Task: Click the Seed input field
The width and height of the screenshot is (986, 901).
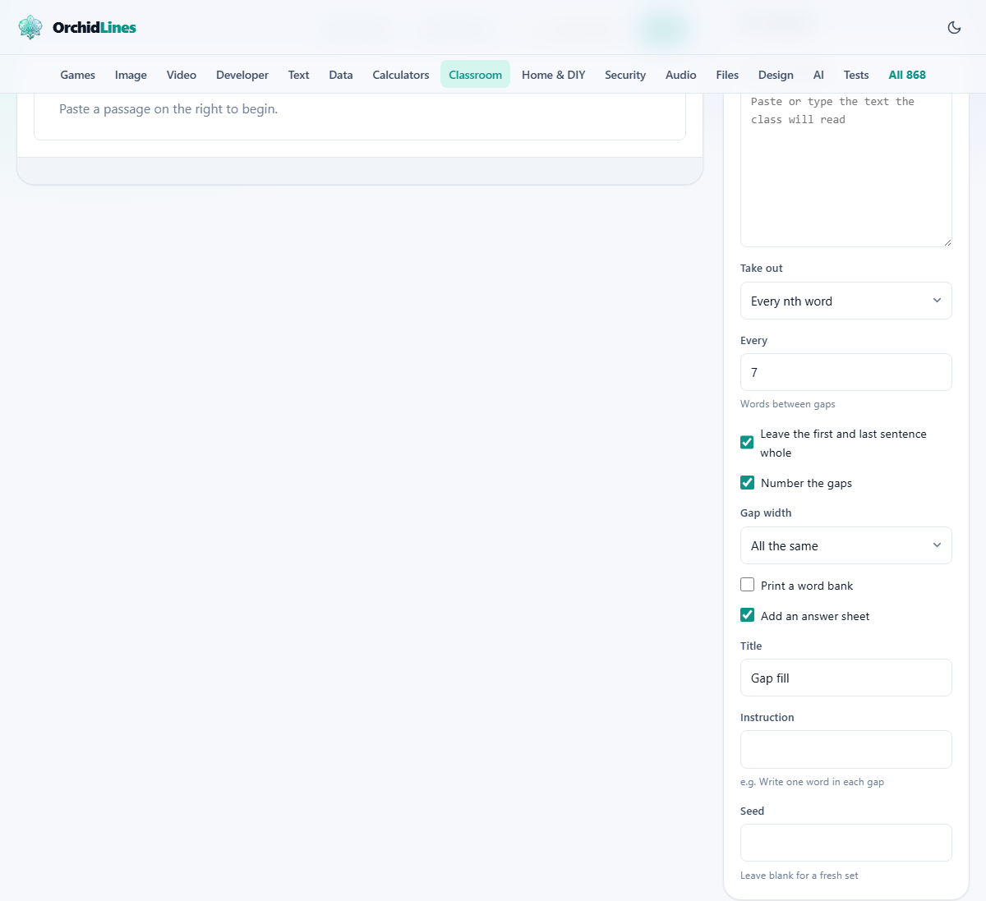Action: click(846, 843)
